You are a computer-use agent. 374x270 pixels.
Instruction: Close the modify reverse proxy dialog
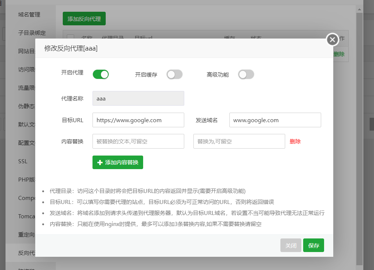click(332, 40)
